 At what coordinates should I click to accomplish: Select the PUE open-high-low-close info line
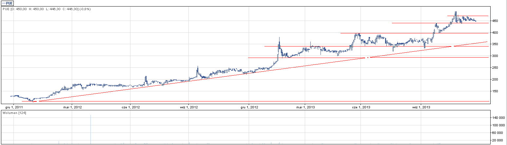coord(47,9)
